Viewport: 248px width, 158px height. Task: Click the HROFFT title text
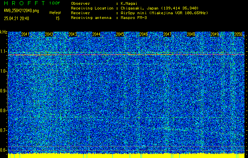[24, 3]
